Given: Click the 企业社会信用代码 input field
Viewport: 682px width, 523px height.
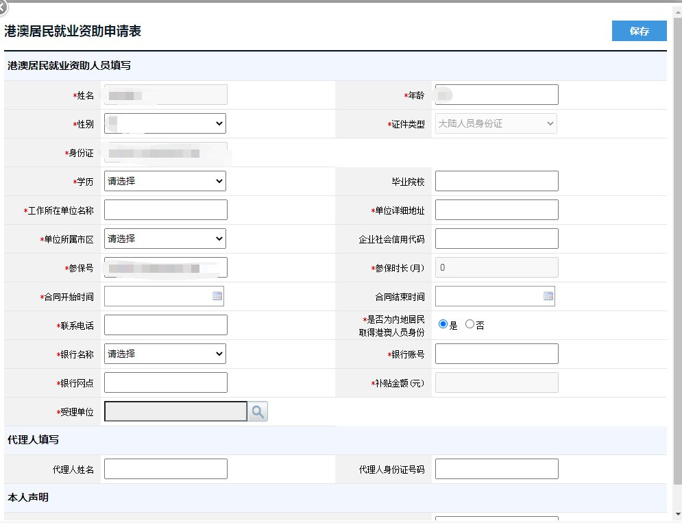Looking at the screenshot, I should (x=496, y=239).
